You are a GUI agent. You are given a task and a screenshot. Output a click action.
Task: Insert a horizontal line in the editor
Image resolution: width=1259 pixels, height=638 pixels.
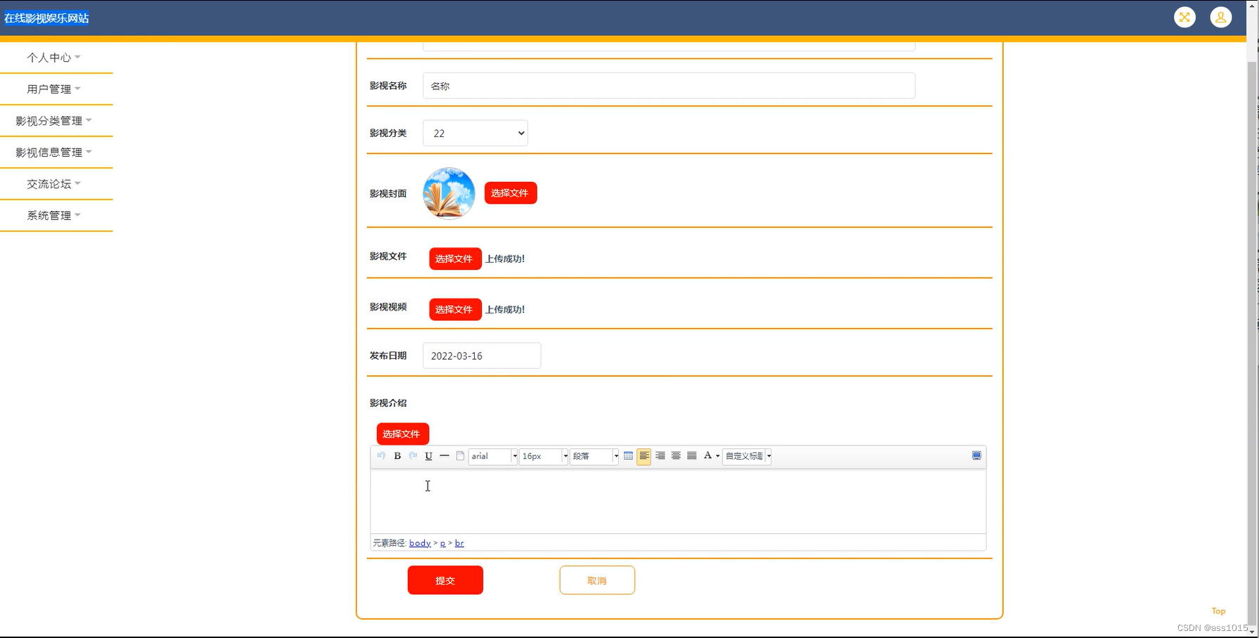(445, 456)
